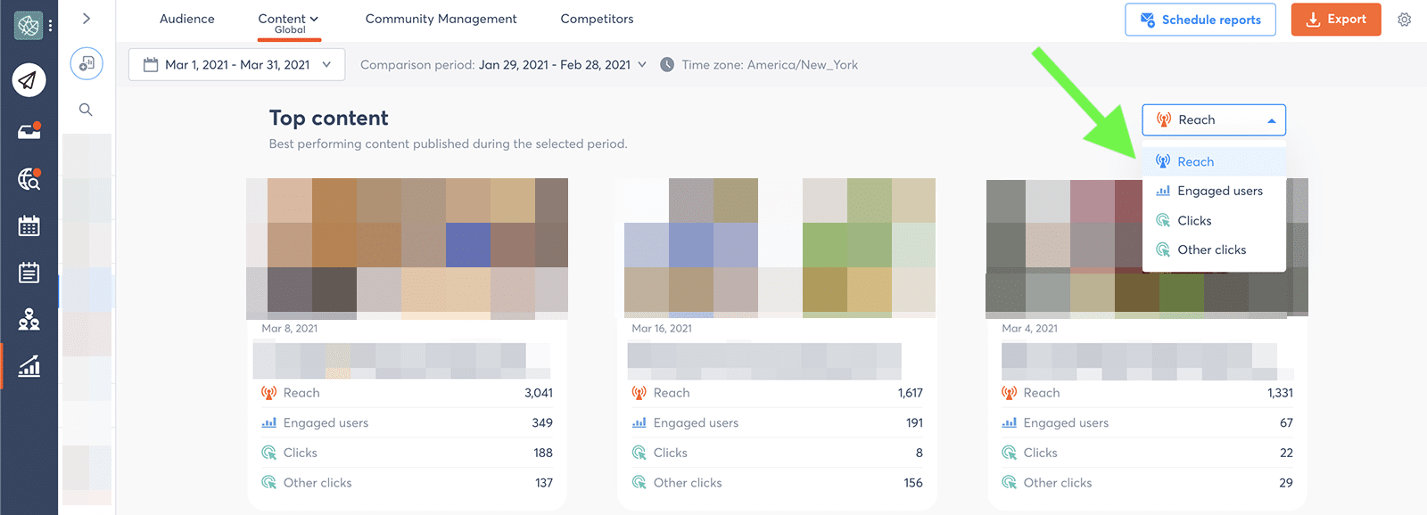This screenshot has width=1427, height=515.
Task: Click the Schedule reports button
Action: [1200, 20]
